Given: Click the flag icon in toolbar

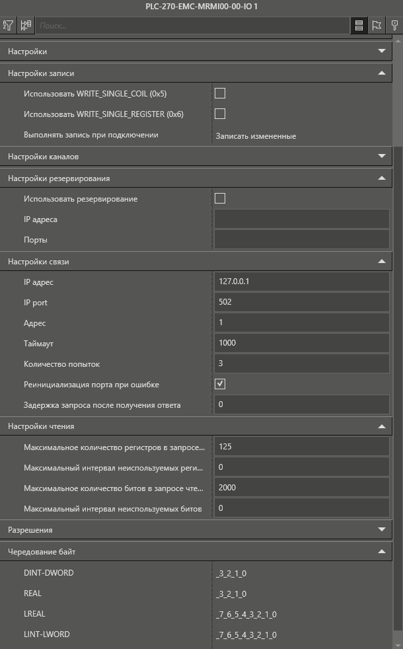Looking at the screenshot, I should point(377,25).
